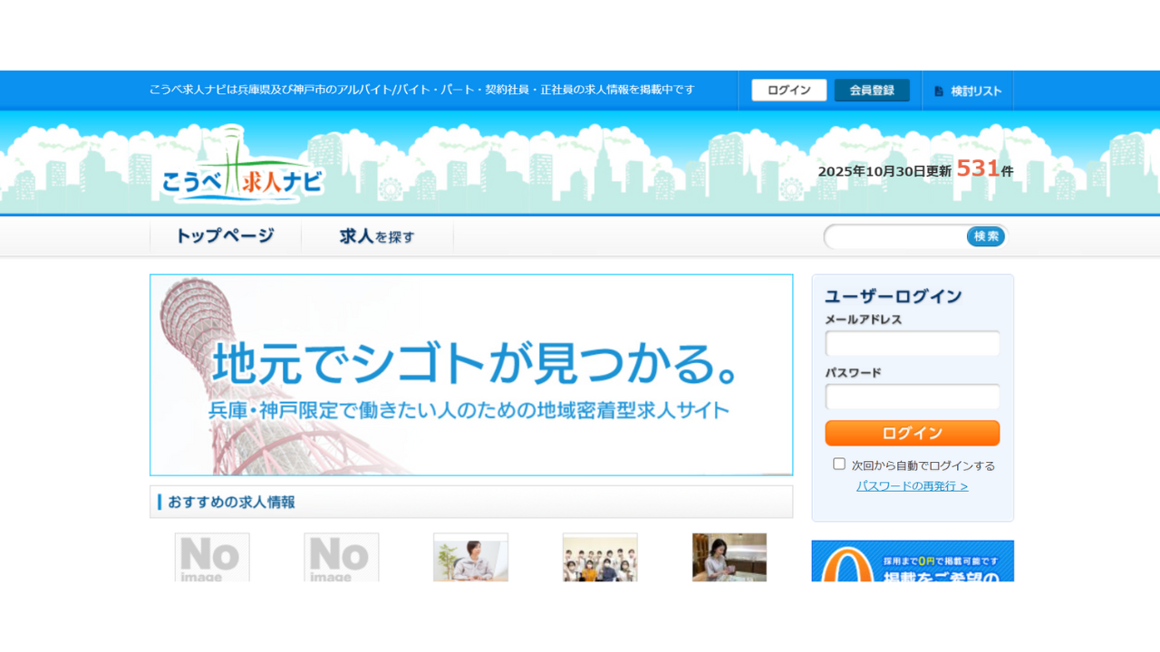Viewport: 1160px width, 652px height.
Task: Click the メールアドレス input field
Action: [912, 344]
